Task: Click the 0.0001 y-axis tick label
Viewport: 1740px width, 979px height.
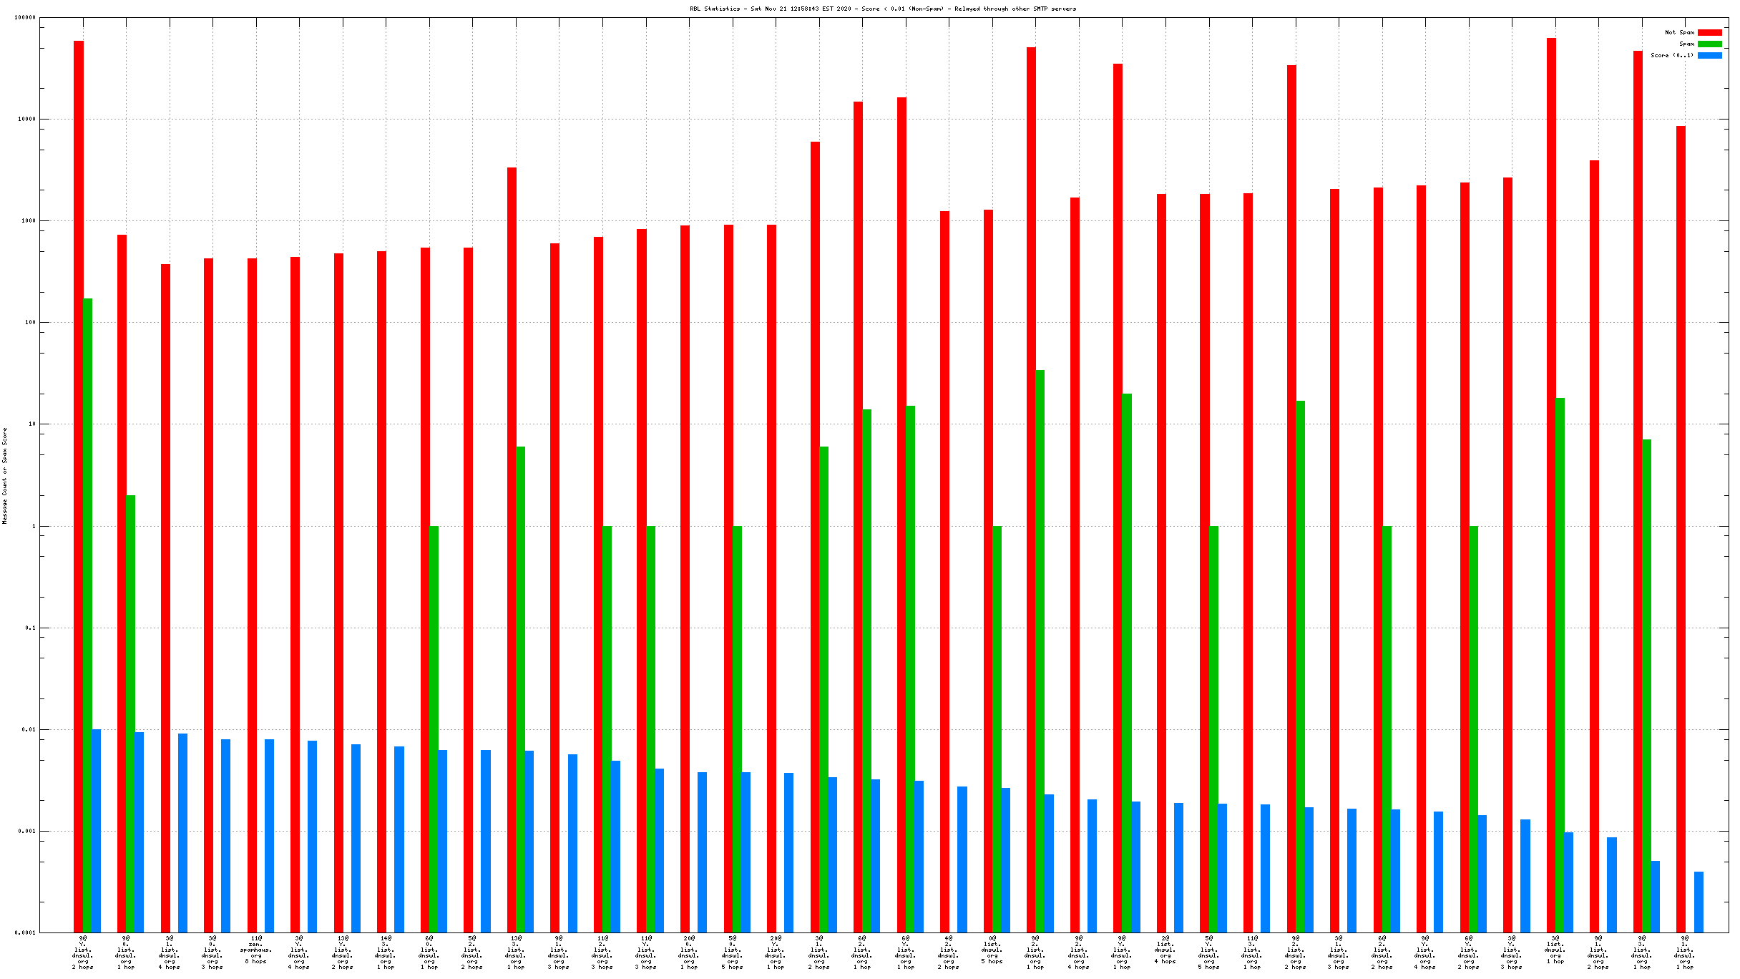Action: (25, 932)
